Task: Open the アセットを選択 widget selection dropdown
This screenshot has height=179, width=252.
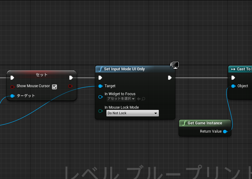Action: pyautogui.click(x=121, y=99)
